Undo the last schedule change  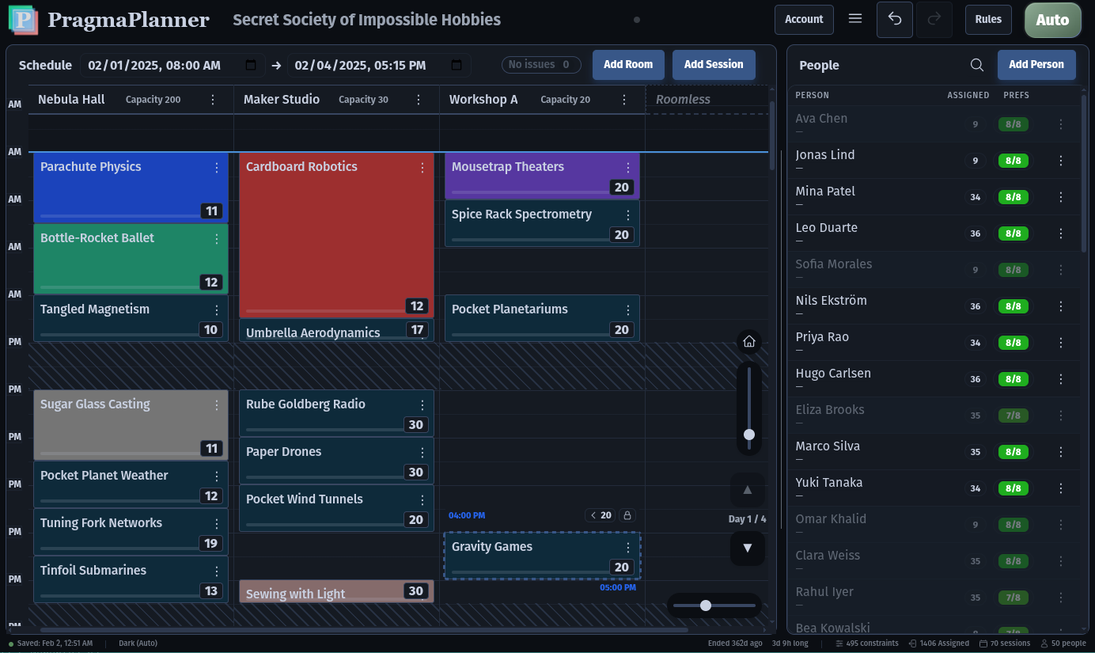point(894,20)
